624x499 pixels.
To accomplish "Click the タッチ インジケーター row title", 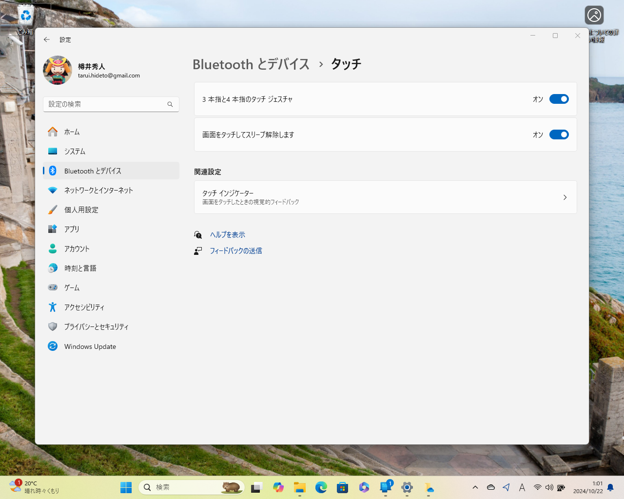I will click(x=228, y=193).
